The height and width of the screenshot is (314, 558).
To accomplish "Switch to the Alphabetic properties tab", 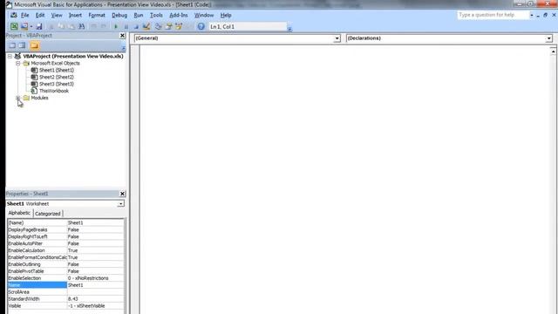I will click(x=19, y=213).
